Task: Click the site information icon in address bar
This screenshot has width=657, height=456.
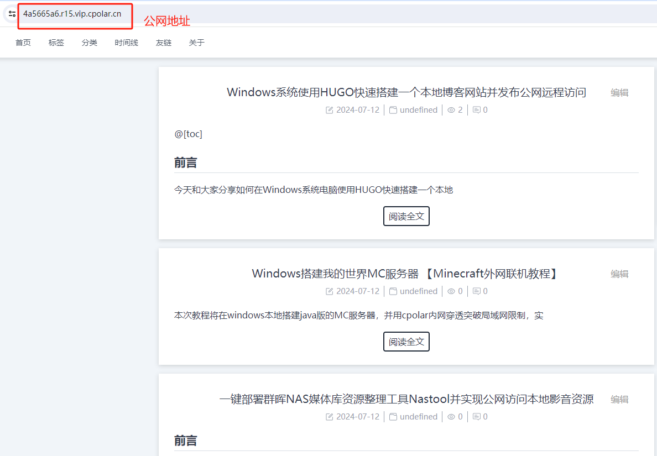Action: [x=12, y=14]
